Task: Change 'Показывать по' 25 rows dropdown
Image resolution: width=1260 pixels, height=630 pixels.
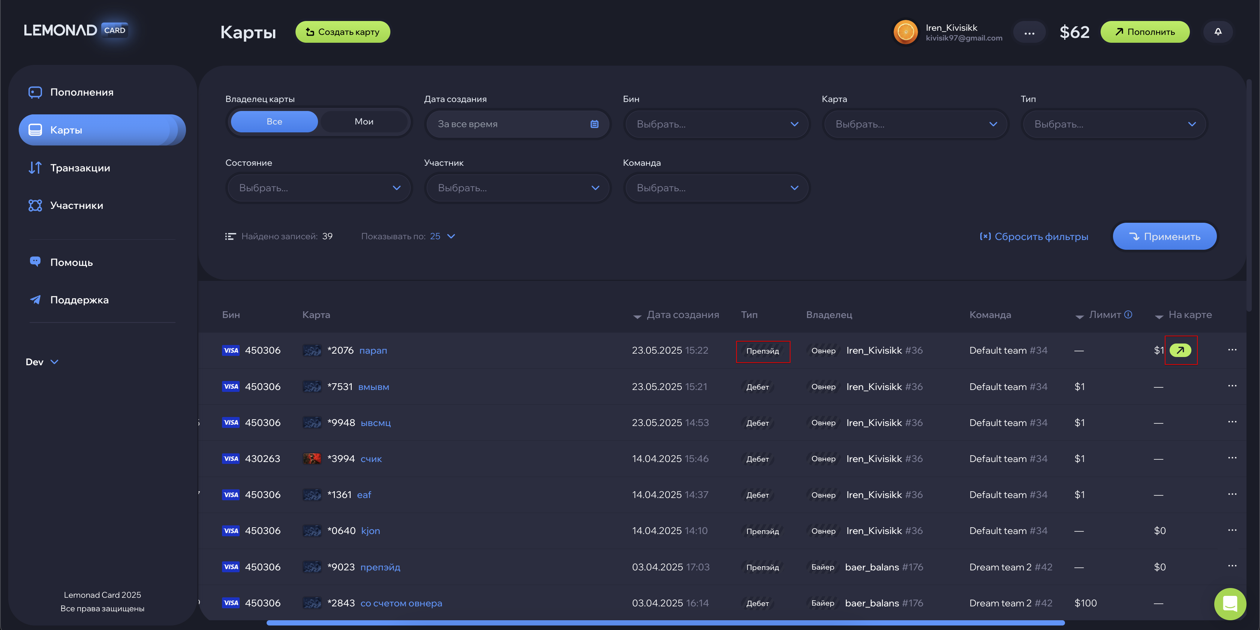Action: [x=442, y=236]
